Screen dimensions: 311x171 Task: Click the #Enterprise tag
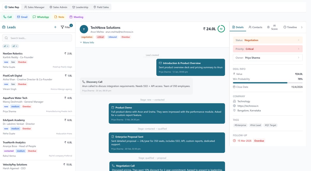tap(240, 125)
